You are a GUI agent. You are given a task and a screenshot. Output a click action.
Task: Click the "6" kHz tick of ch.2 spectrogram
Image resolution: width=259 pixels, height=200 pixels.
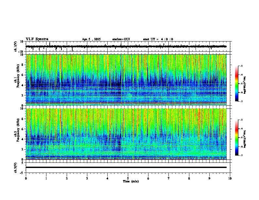point(23,129)
